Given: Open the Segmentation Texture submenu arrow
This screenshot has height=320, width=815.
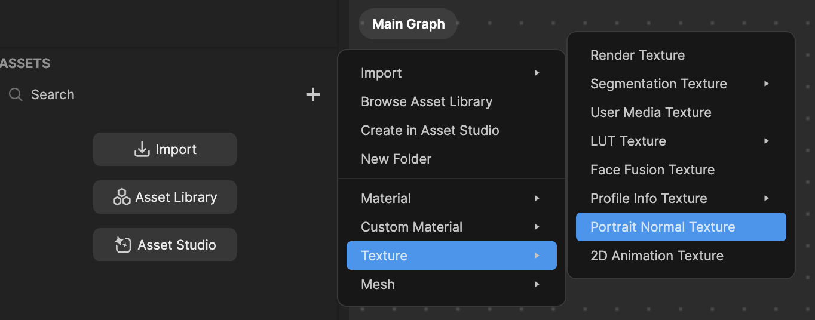Looking at the screenshot, I should (767, 84).
